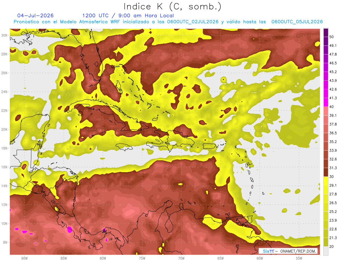
Task: Select the "36.5" color scale value
Action: [x=333, y=133]
